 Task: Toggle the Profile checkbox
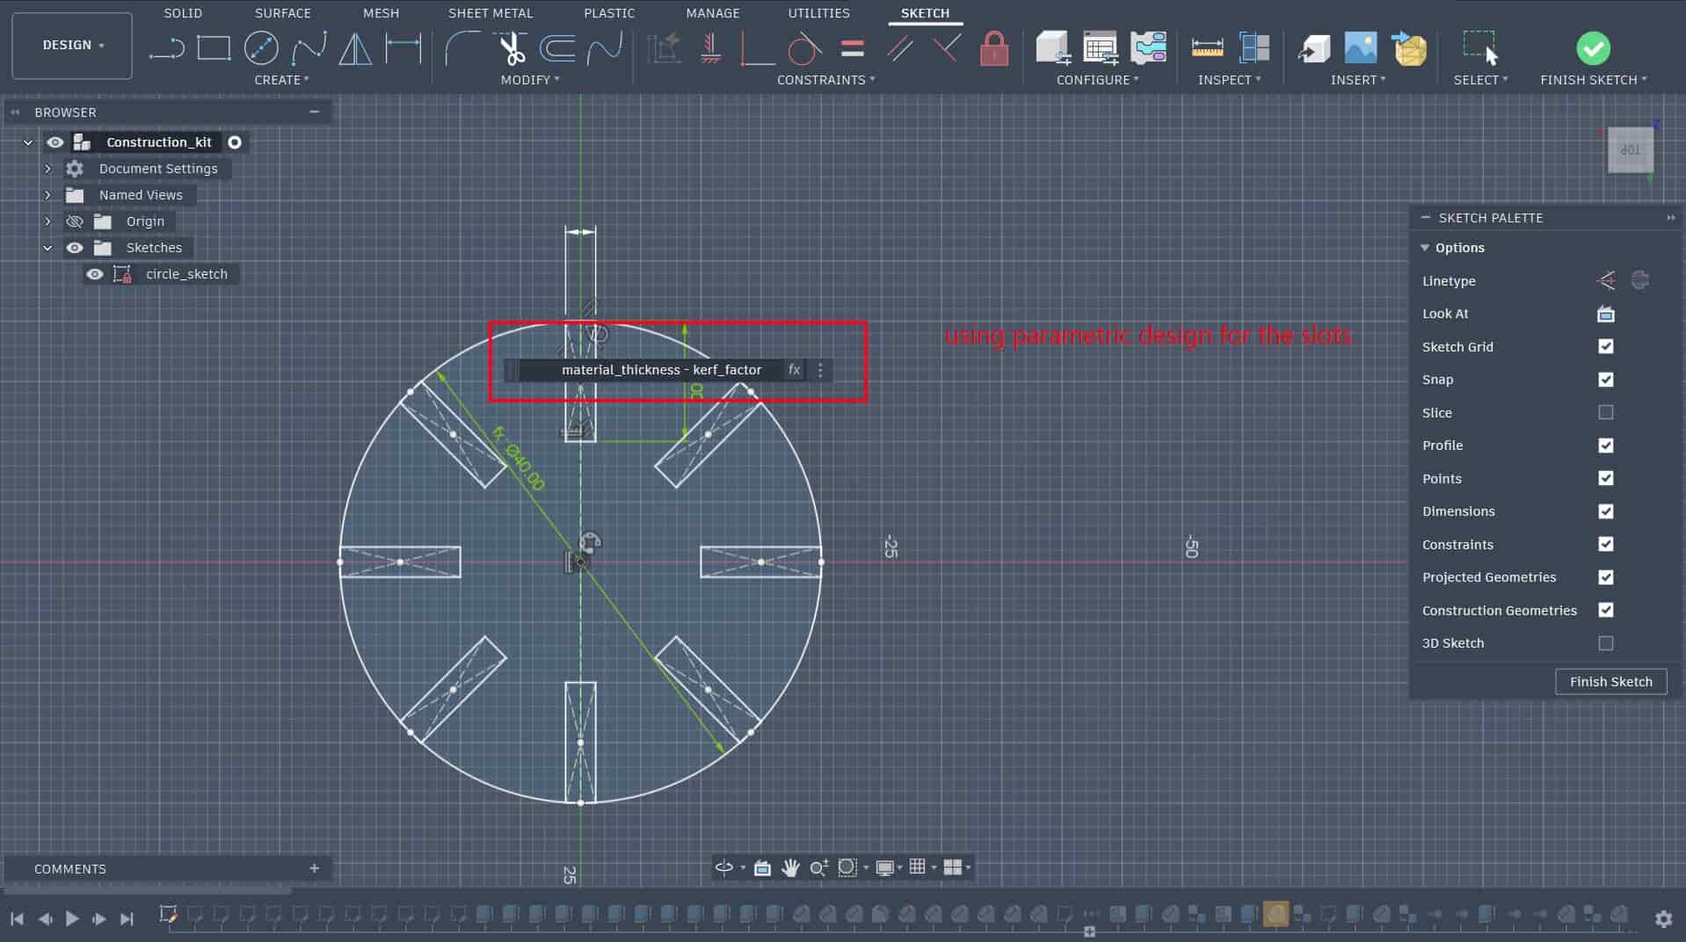[1605, 446]
